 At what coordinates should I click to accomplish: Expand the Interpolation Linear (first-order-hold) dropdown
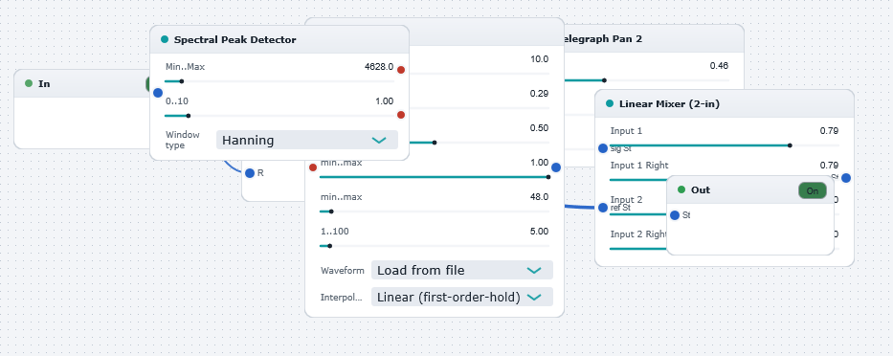[462, 297]
